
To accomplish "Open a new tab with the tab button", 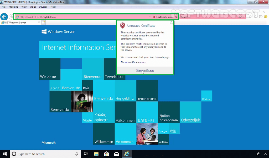I will tap(43, 23).
